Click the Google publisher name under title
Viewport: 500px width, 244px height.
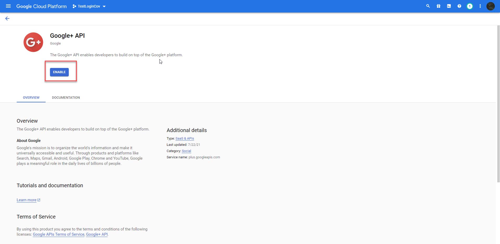[x=55, y=43]
